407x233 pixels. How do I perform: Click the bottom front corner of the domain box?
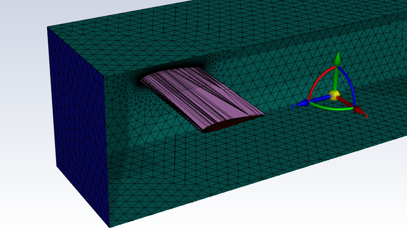pyautogui.click(x=109, y=227)
